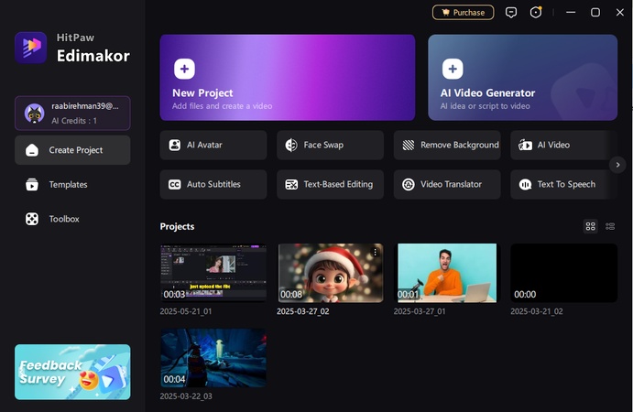Open the Video Translator tool
The width and height of the screenshot is (633, 412).
pos(447,184)
